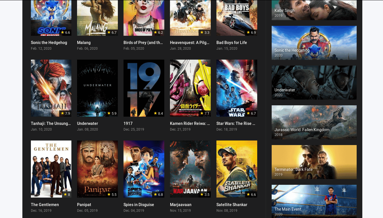Click the 7.1 star rating badge
This screenshot has height=218, width=383.
(205, 113)
